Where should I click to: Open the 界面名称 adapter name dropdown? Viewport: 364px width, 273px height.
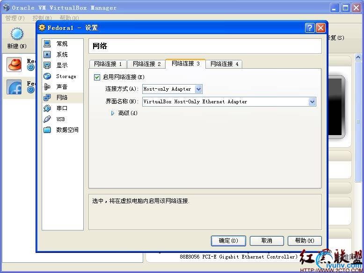[x=229, y=101]
